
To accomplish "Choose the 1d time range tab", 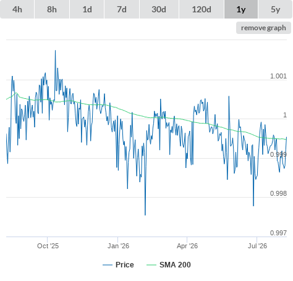I will pos(87,9).
